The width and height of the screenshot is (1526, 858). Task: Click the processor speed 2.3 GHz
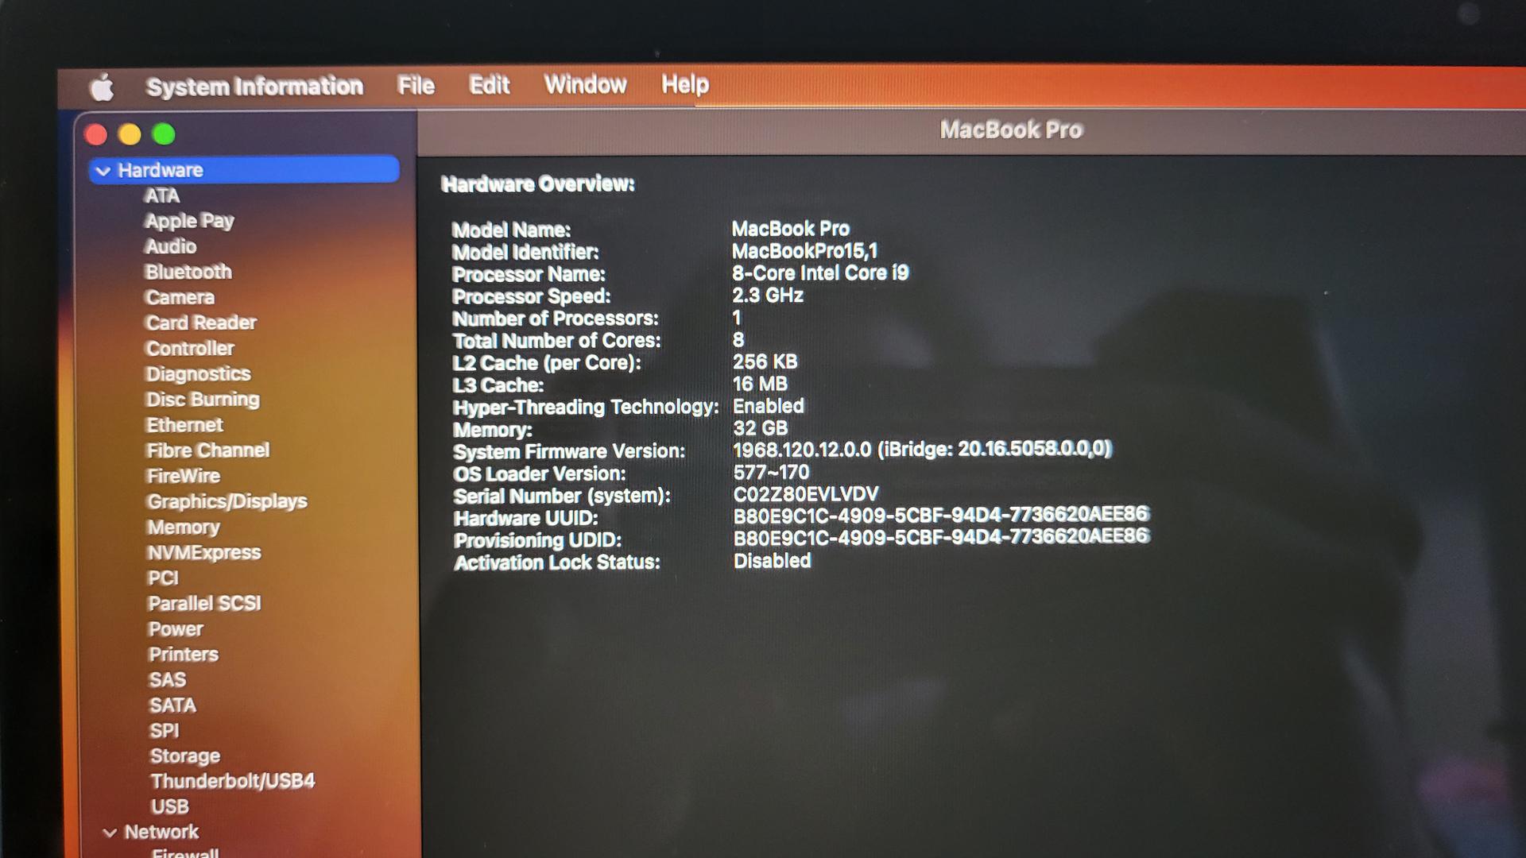768,296
